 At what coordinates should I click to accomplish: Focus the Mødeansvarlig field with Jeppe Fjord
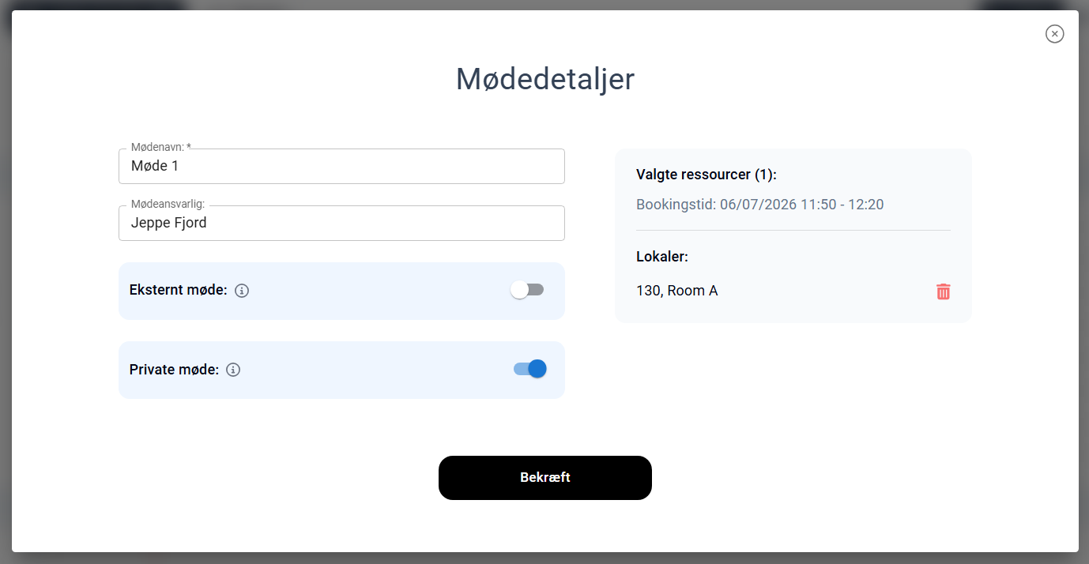341,223
